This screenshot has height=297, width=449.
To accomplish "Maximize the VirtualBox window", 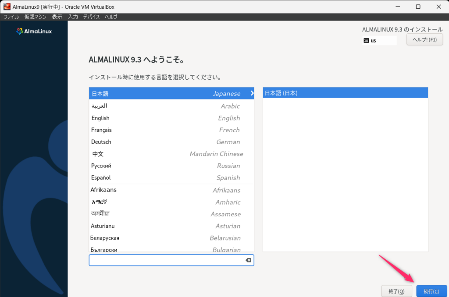I will (418, 7).
